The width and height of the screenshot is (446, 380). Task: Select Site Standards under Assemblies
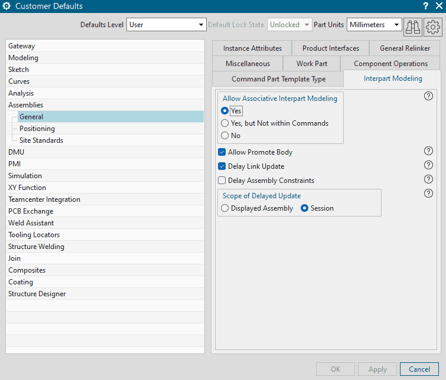111,140
